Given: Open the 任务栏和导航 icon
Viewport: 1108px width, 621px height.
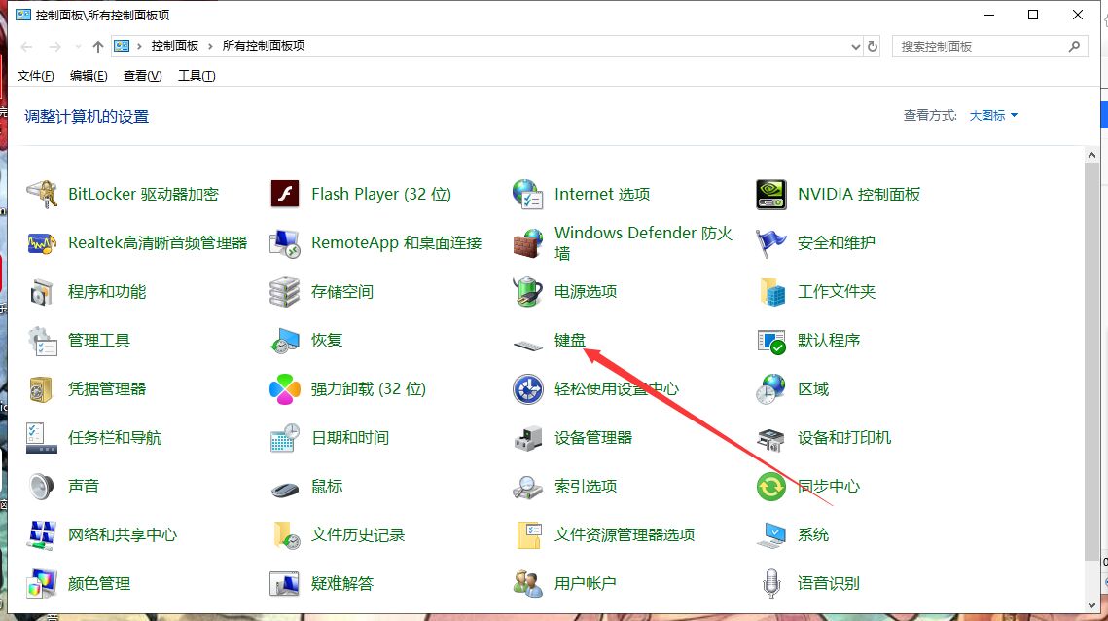Looking at the screenshot, I should pyautogui.click(x=42, y=438).
